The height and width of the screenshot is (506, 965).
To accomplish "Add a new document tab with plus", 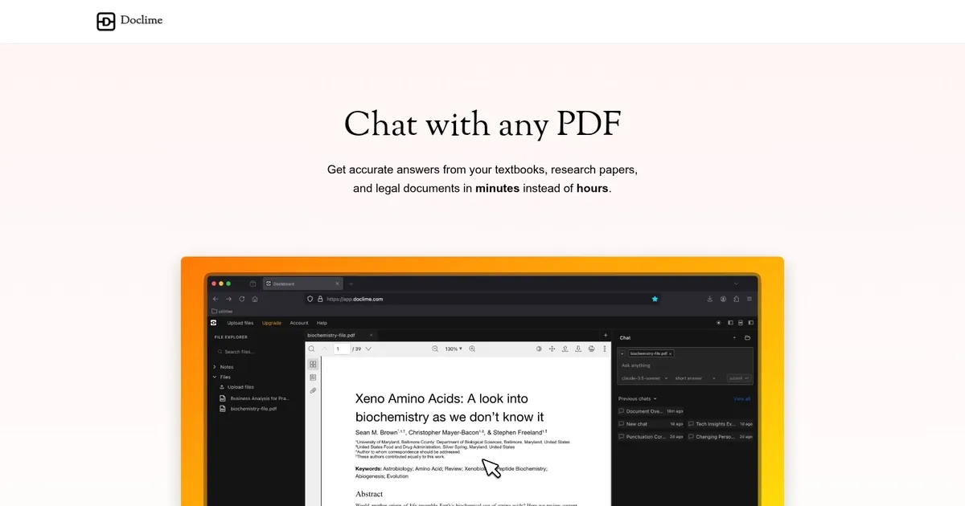I will (x=606, y=335).
